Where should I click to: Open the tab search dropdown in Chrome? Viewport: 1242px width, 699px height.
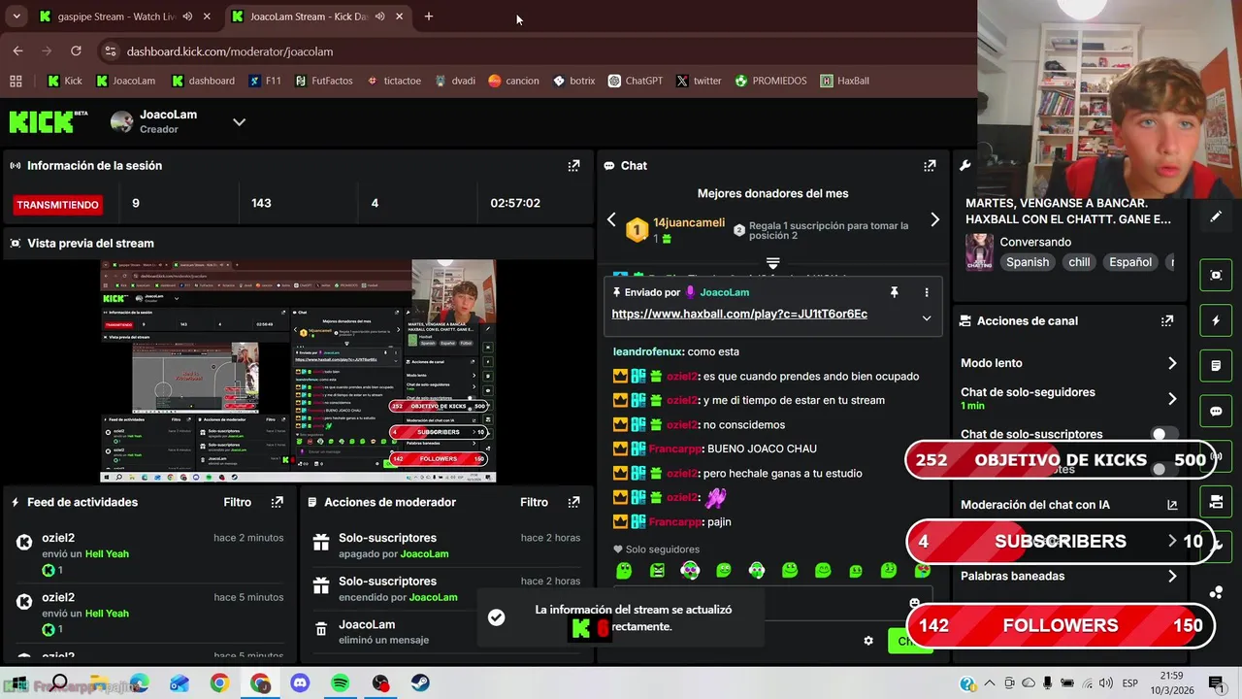(16, 17)
